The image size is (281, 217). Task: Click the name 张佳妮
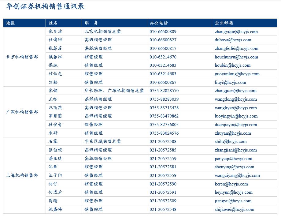click(55, 150)
